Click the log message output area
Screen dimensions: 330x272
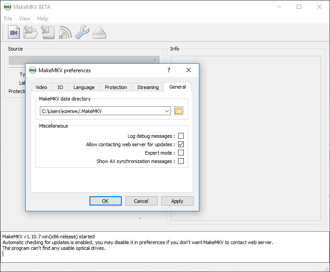pos(165,247)
